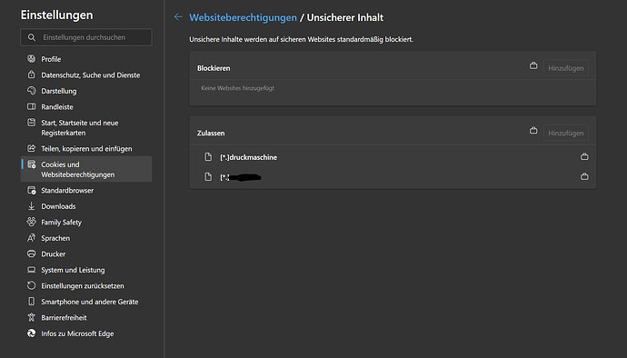Click the briefcase icon of redacted entry row
This screenshot has width=627, height=358.
point(584,176)
